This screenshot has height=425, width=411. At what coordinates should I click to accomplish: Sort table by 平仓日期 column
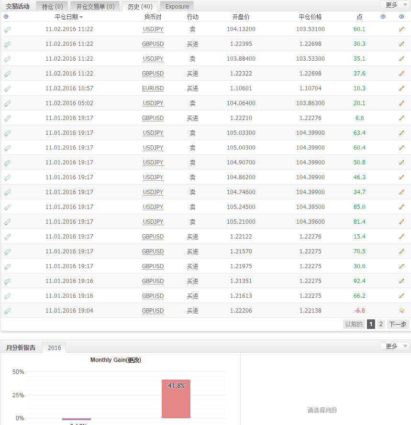[68, 17]
